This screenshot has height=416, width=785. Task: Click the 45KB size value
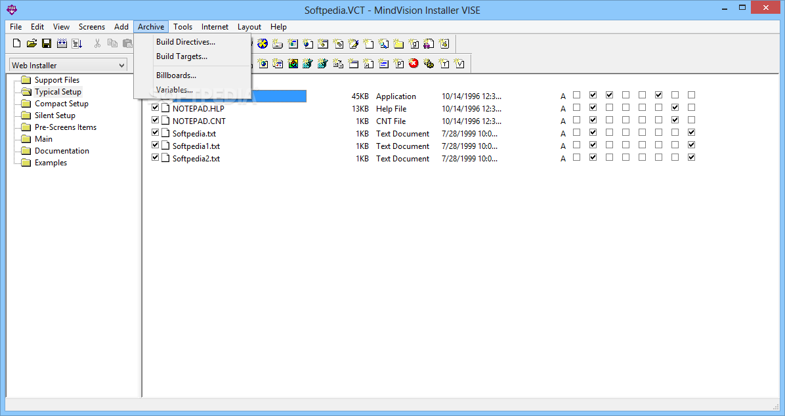pyautogui.click(x=360, y=96)
